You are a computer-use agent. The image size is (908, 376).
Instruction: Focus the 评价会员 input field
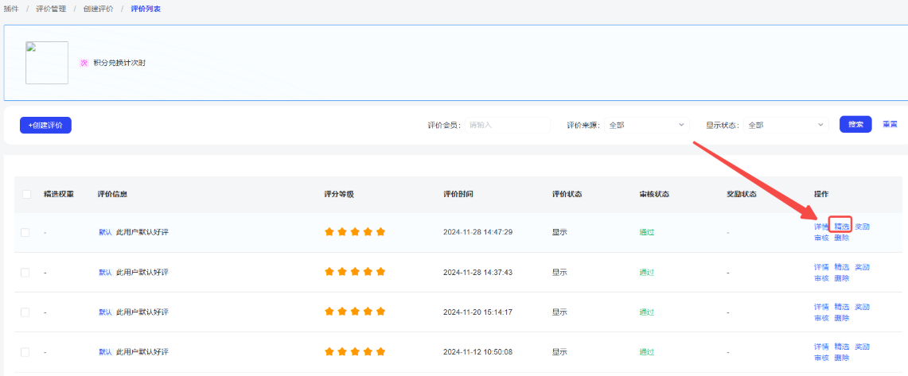(x=507, y=125)
